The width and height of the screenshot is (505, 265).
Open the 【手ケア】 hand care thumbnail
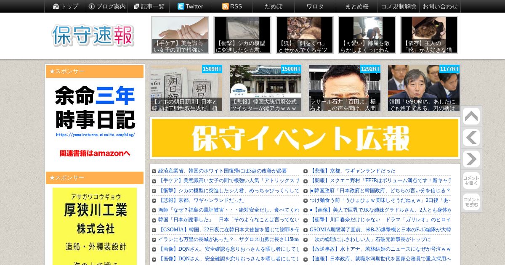tap(180, 35)
